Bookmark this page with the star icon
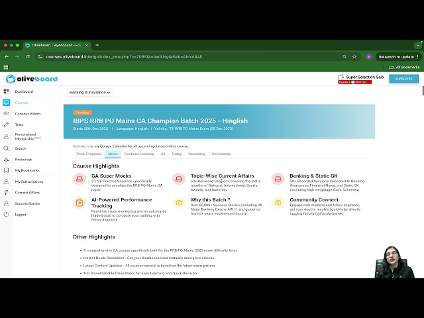This screenshot has height=318, width=424. [x=354, y=57]
